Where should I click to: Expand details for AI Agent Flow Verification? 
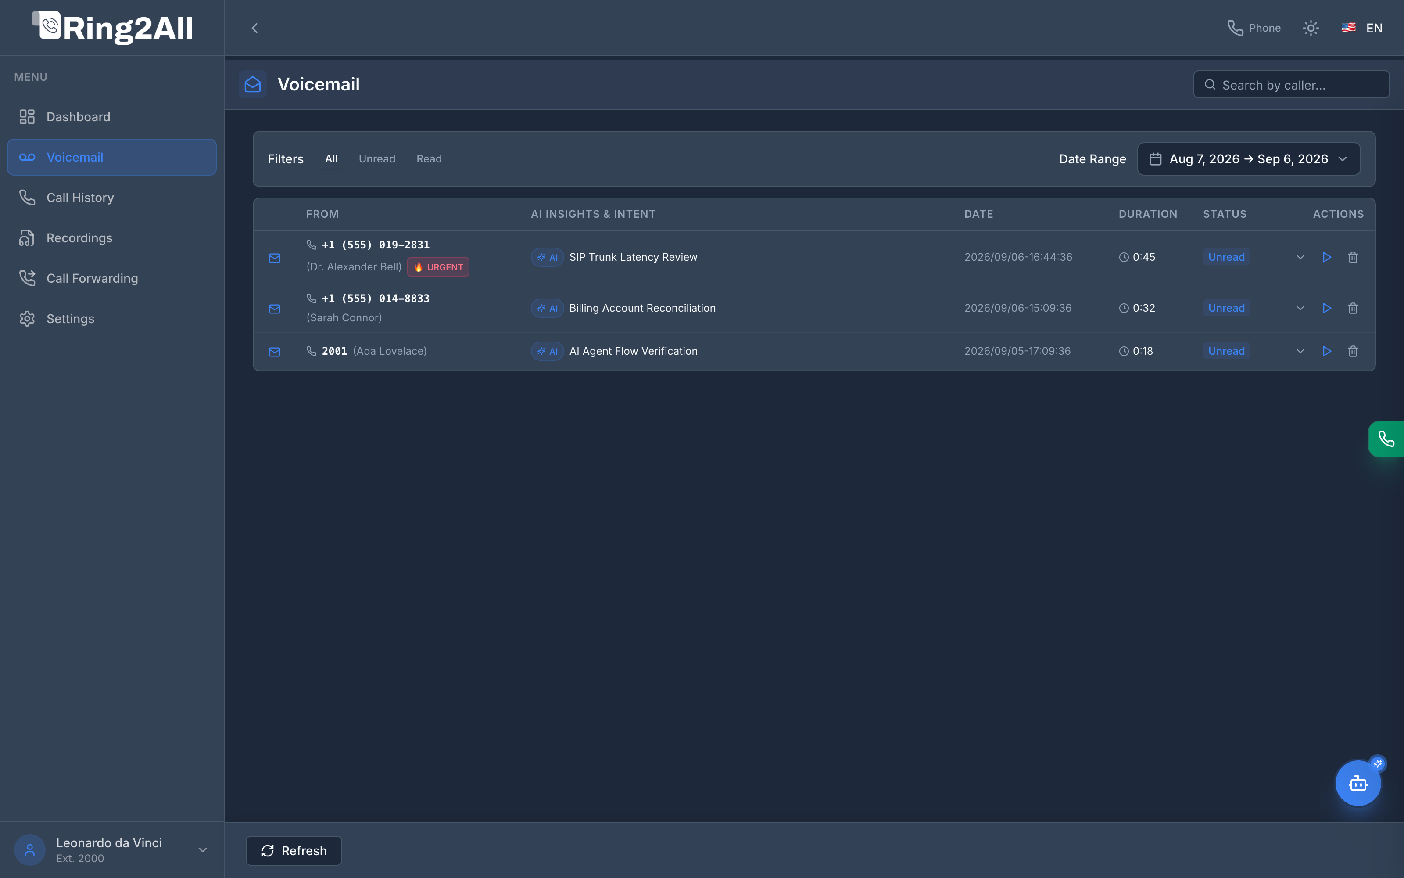point(1300,351)
